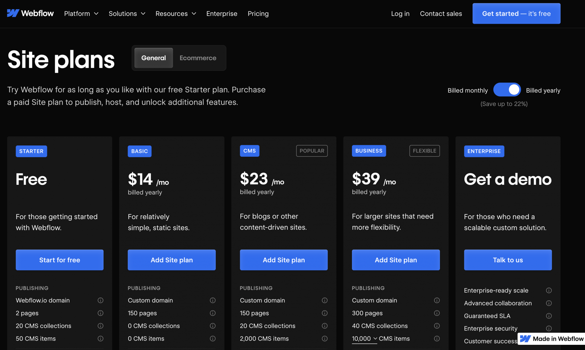Click info icon for Business 10,000 CMS items

437,338
